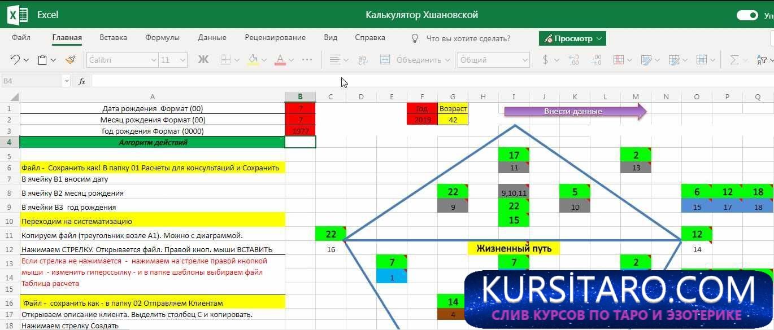Click the AutoSum sigma icon

[x=734, y=60]
